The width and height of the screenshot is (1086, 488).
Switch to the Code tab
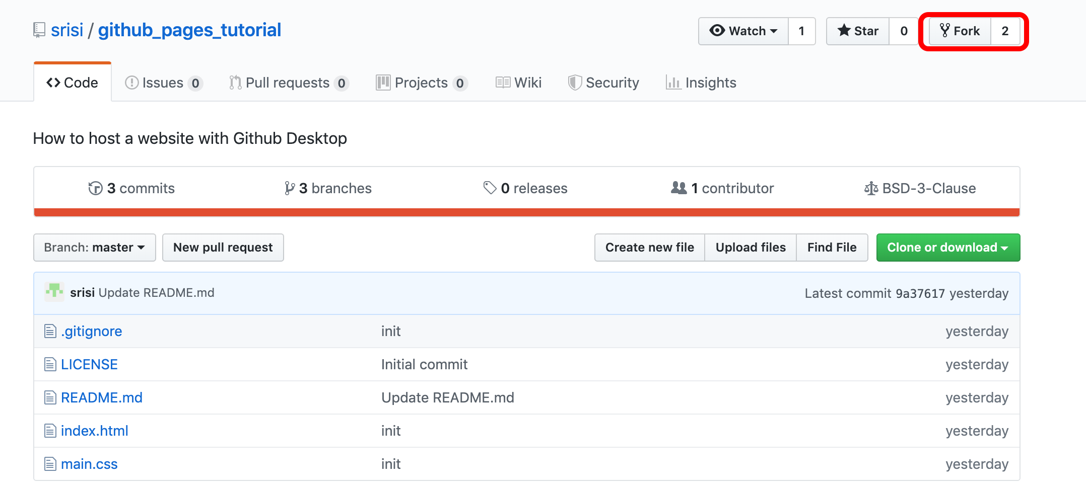point(73,83)
